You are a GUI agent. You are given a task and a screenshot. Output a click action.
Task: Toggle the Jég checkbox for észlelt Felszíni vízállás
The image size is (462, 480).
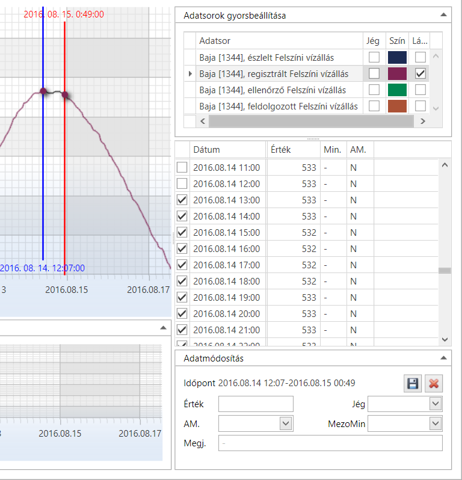click(374, 57)
